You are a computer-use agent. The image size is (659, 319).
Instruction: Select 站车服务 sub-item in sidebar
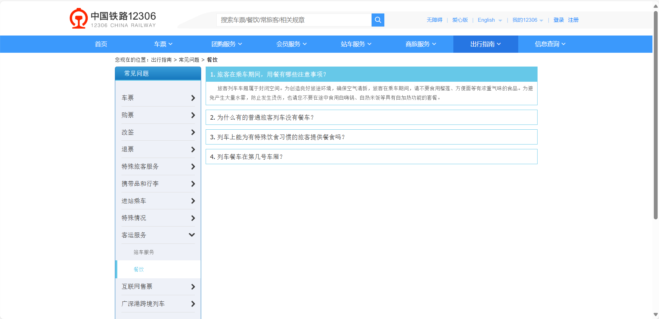click(144, 252)
